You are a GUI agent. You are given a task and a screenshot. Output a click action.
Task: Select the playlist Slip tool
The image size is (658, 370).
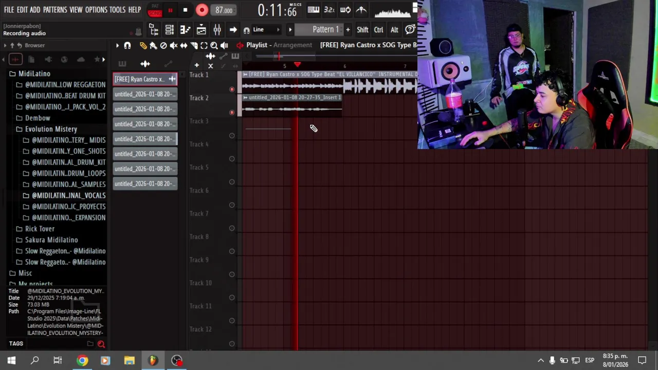(x=184, y=45)
